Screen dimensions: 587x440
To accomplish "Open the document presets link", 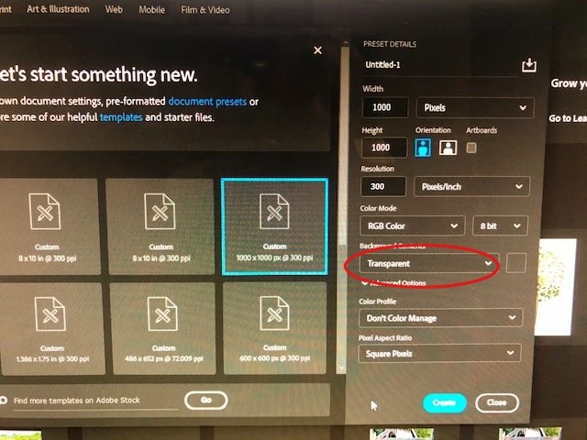I will (207, 102).
